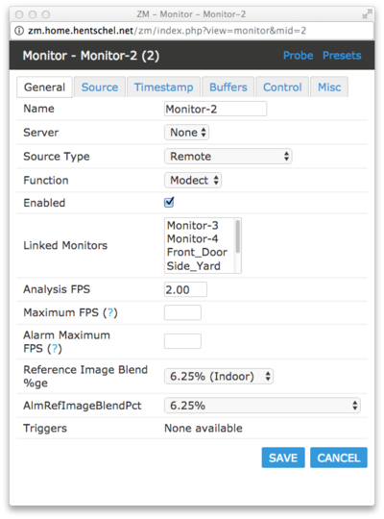Image resolution: width=384 pixels, height=519 pixels.
Task: Open the Buffers tab
Action: tap(228, 87)
